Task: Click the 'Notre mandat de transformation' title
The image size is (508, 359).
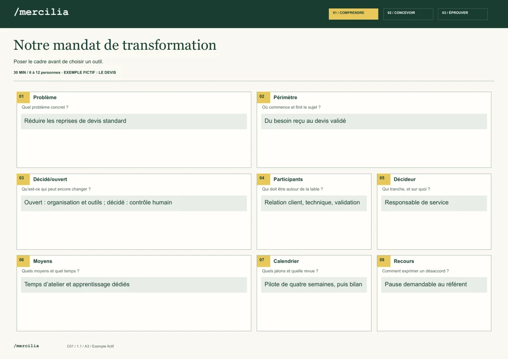Action: coord(115,45)
